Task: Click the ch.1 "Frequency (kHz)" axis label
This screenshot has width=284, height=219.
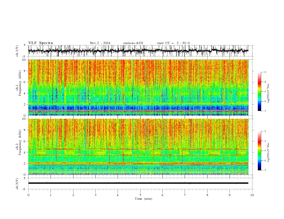Action: click(20, 83)
